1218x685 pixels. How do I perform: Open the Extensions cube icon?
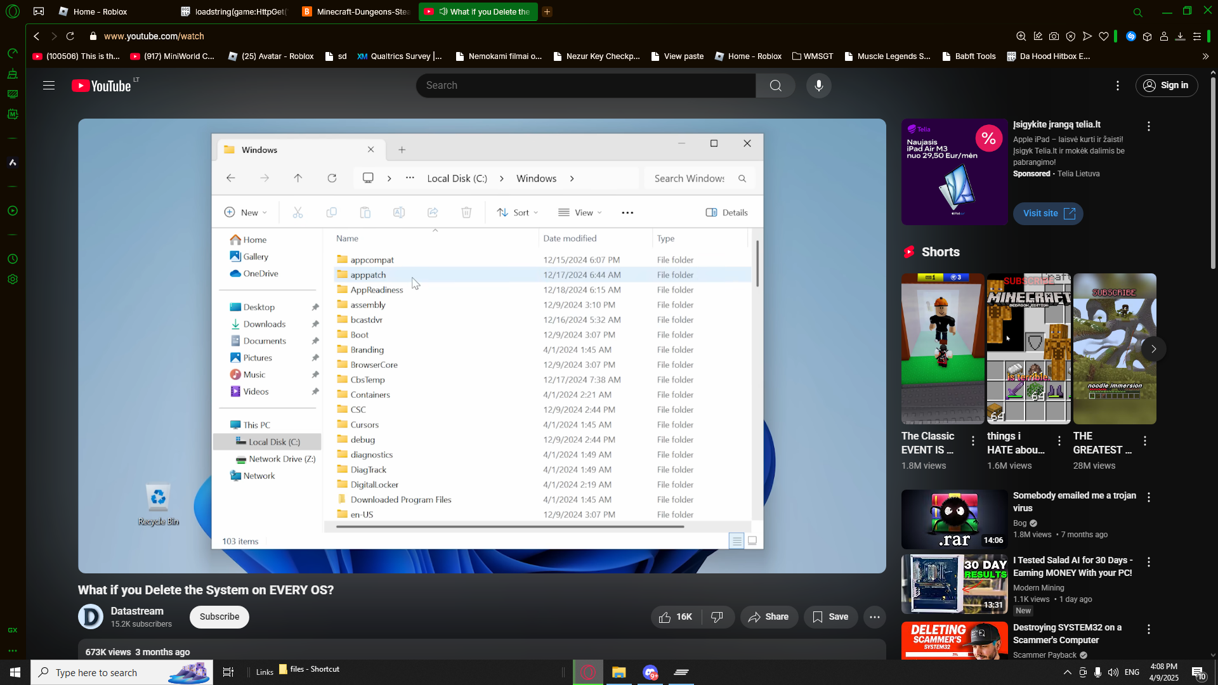coord(1147,36)
